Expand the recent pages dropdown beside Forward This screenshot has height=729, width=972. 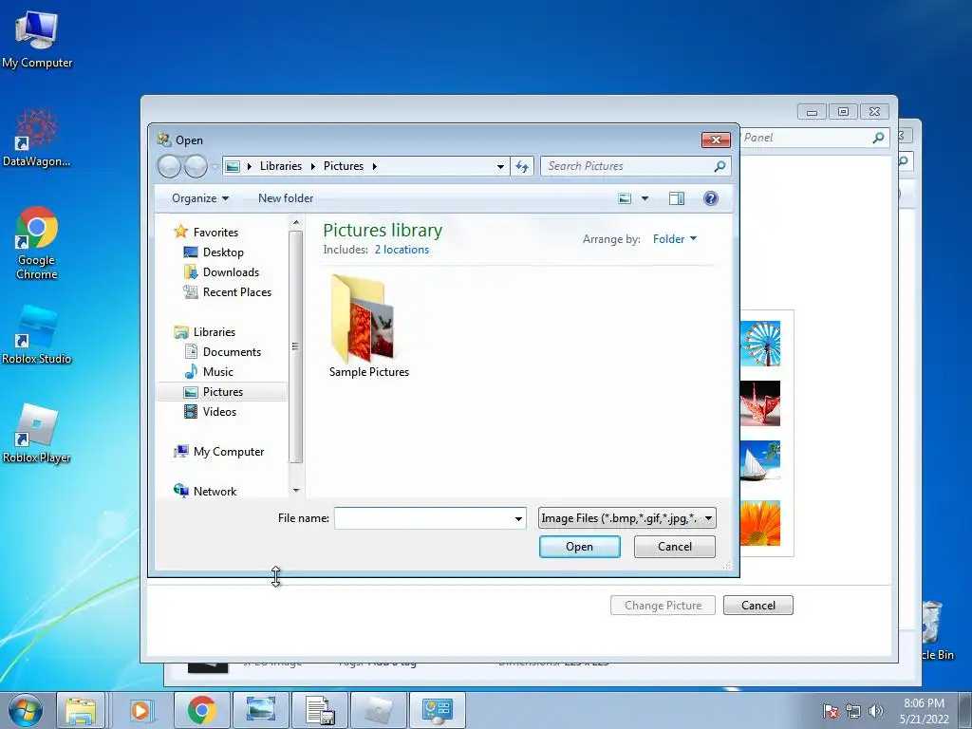[215, 166]
